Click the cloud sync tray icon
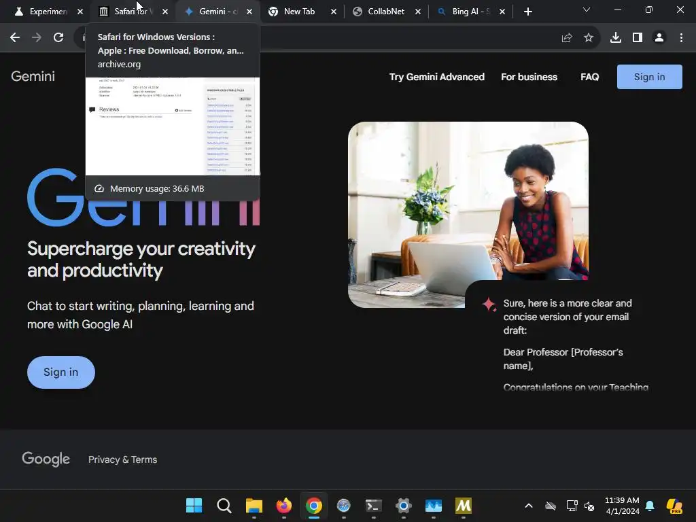Viewport: 696px width, 522px height. 551,506
